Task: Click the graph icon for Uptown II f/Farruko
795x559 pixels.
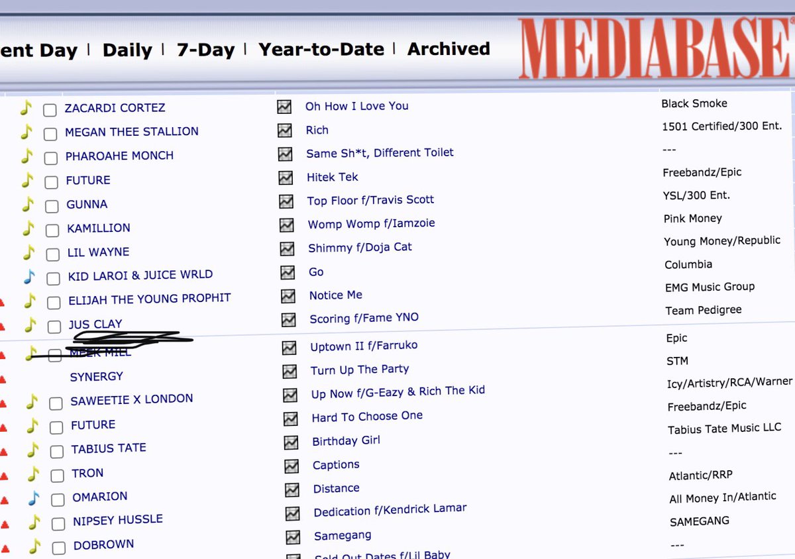Action: point(289,348)
